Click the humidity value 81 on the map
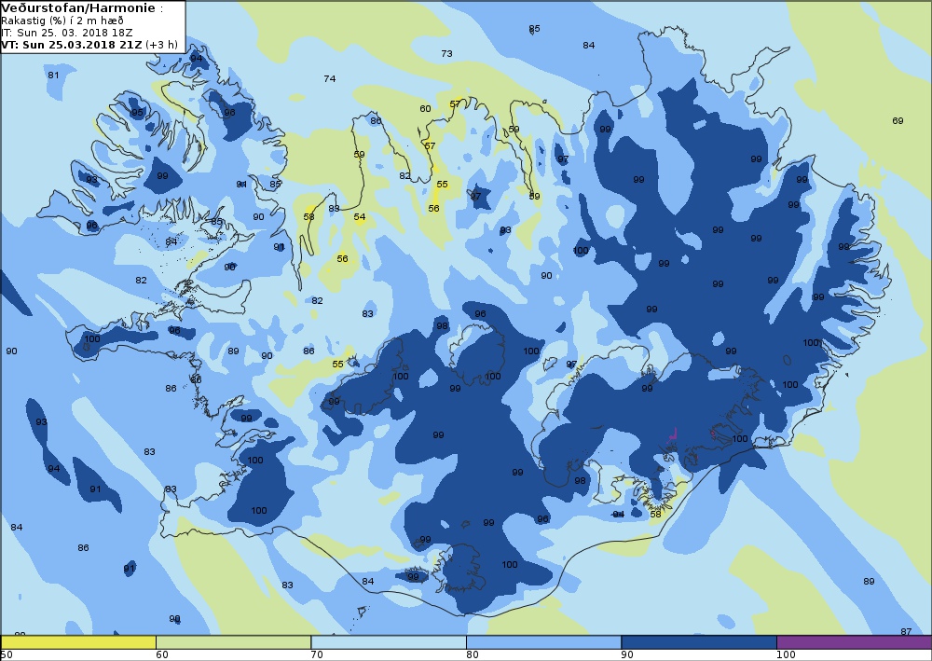Viewport: 932px width, 661px height. pyautogui.click(x=53, y=75)
